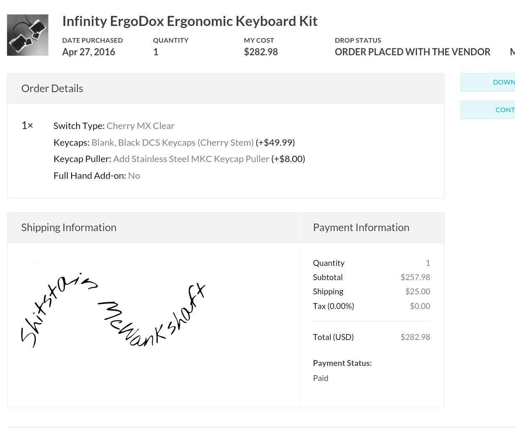Click the Full Hand Add-on No value
The width and height of the screenshot is (515, 435).
click(134, 176)
